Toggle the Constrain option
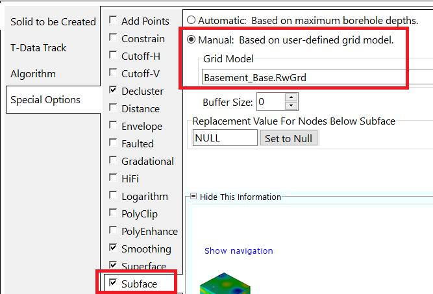Image resolution: width=433 pixels, height=294 pixels. (114, 39)
